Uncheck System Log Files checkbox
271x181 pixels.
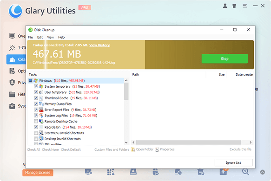click(x=36, y=116)
